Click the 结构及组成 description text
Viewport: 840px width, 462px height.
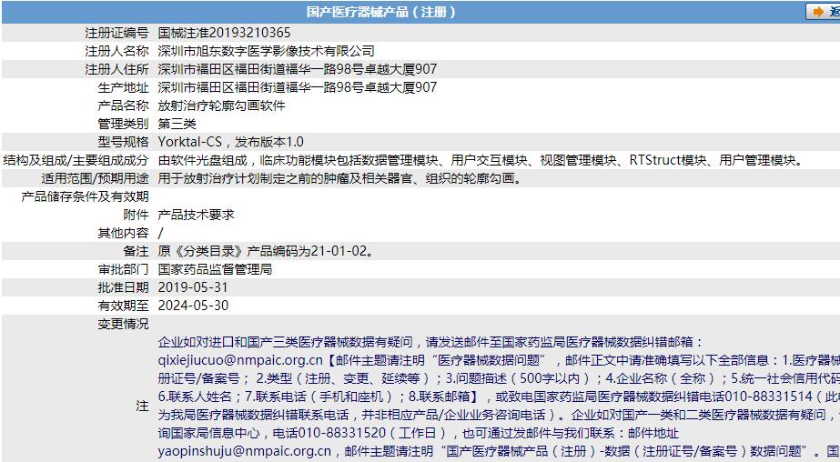click(481, 160)
